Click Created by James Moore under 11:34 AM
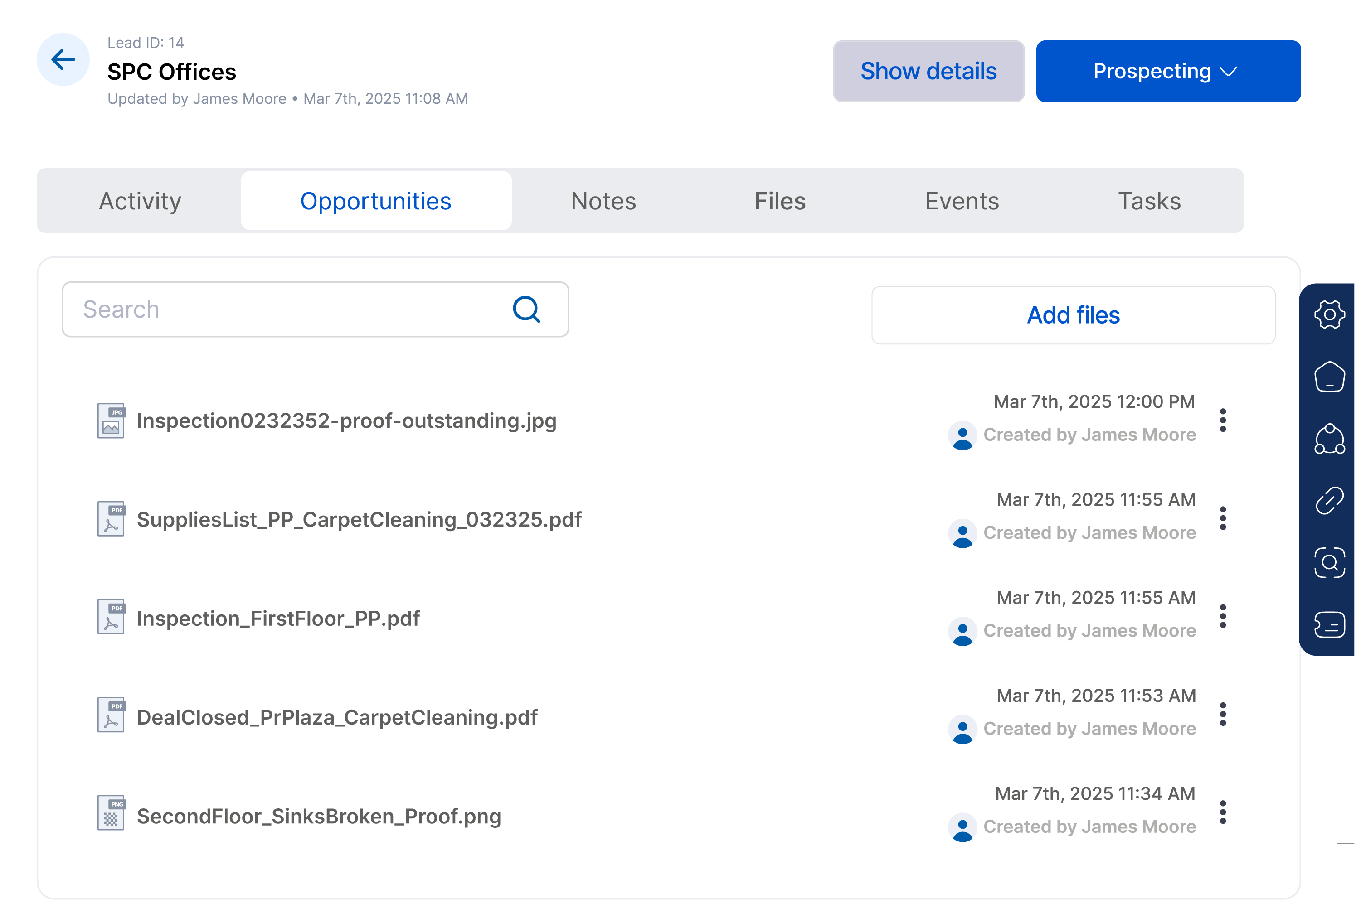This screenshot has height=904, width=1356. pyautogui.click(x=1089, y=827)
